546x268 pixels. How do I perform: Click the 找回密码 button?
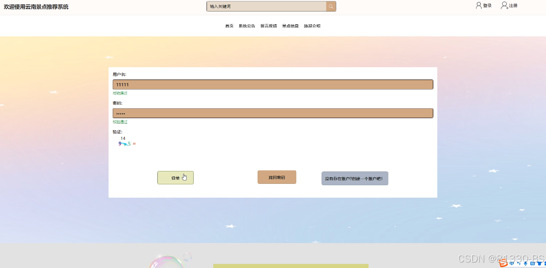point(277,177)
